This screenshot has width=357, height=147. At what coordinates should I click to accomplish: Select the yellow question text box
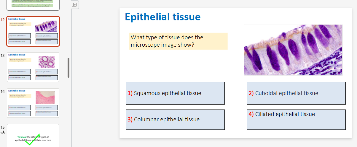point(178,41)
